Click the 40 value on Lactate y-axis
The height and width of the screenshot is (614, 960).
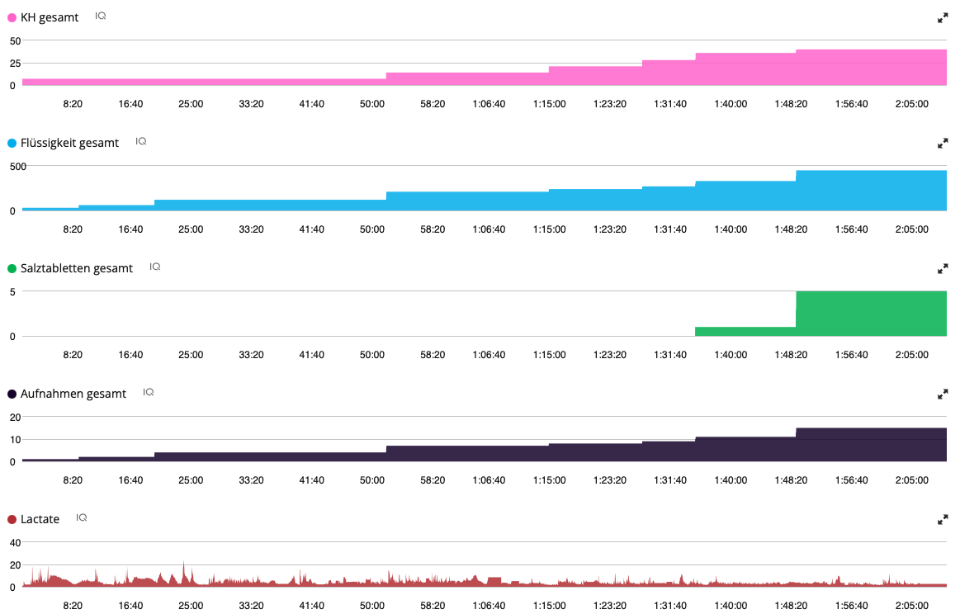coord(16,543)
